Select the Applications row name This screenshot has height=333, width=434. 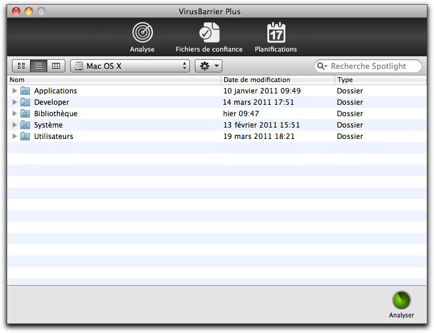[x=56, y=91]
